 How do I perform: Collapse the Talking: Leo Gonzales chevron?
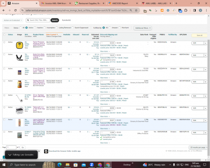coord(10,155)
